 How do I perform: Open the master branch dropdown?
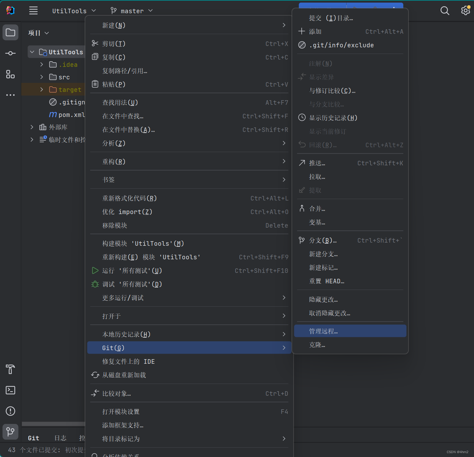pyautogui.click(x=132, y=11)
